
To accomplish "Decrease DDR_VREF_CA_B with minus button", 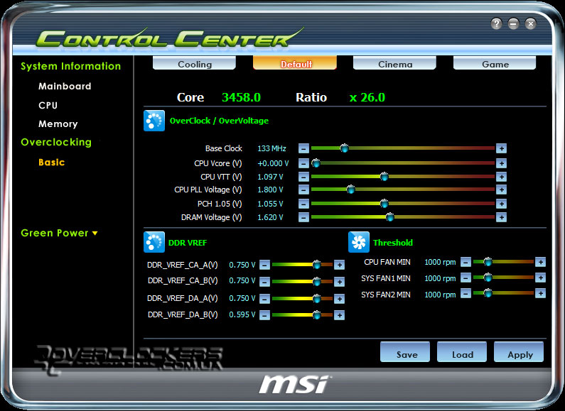I will 264,281.
